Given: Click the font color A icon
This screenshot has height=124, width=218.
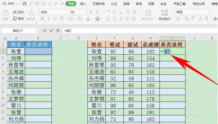Looking at the screenshot, I should click(x=88, y=19).
